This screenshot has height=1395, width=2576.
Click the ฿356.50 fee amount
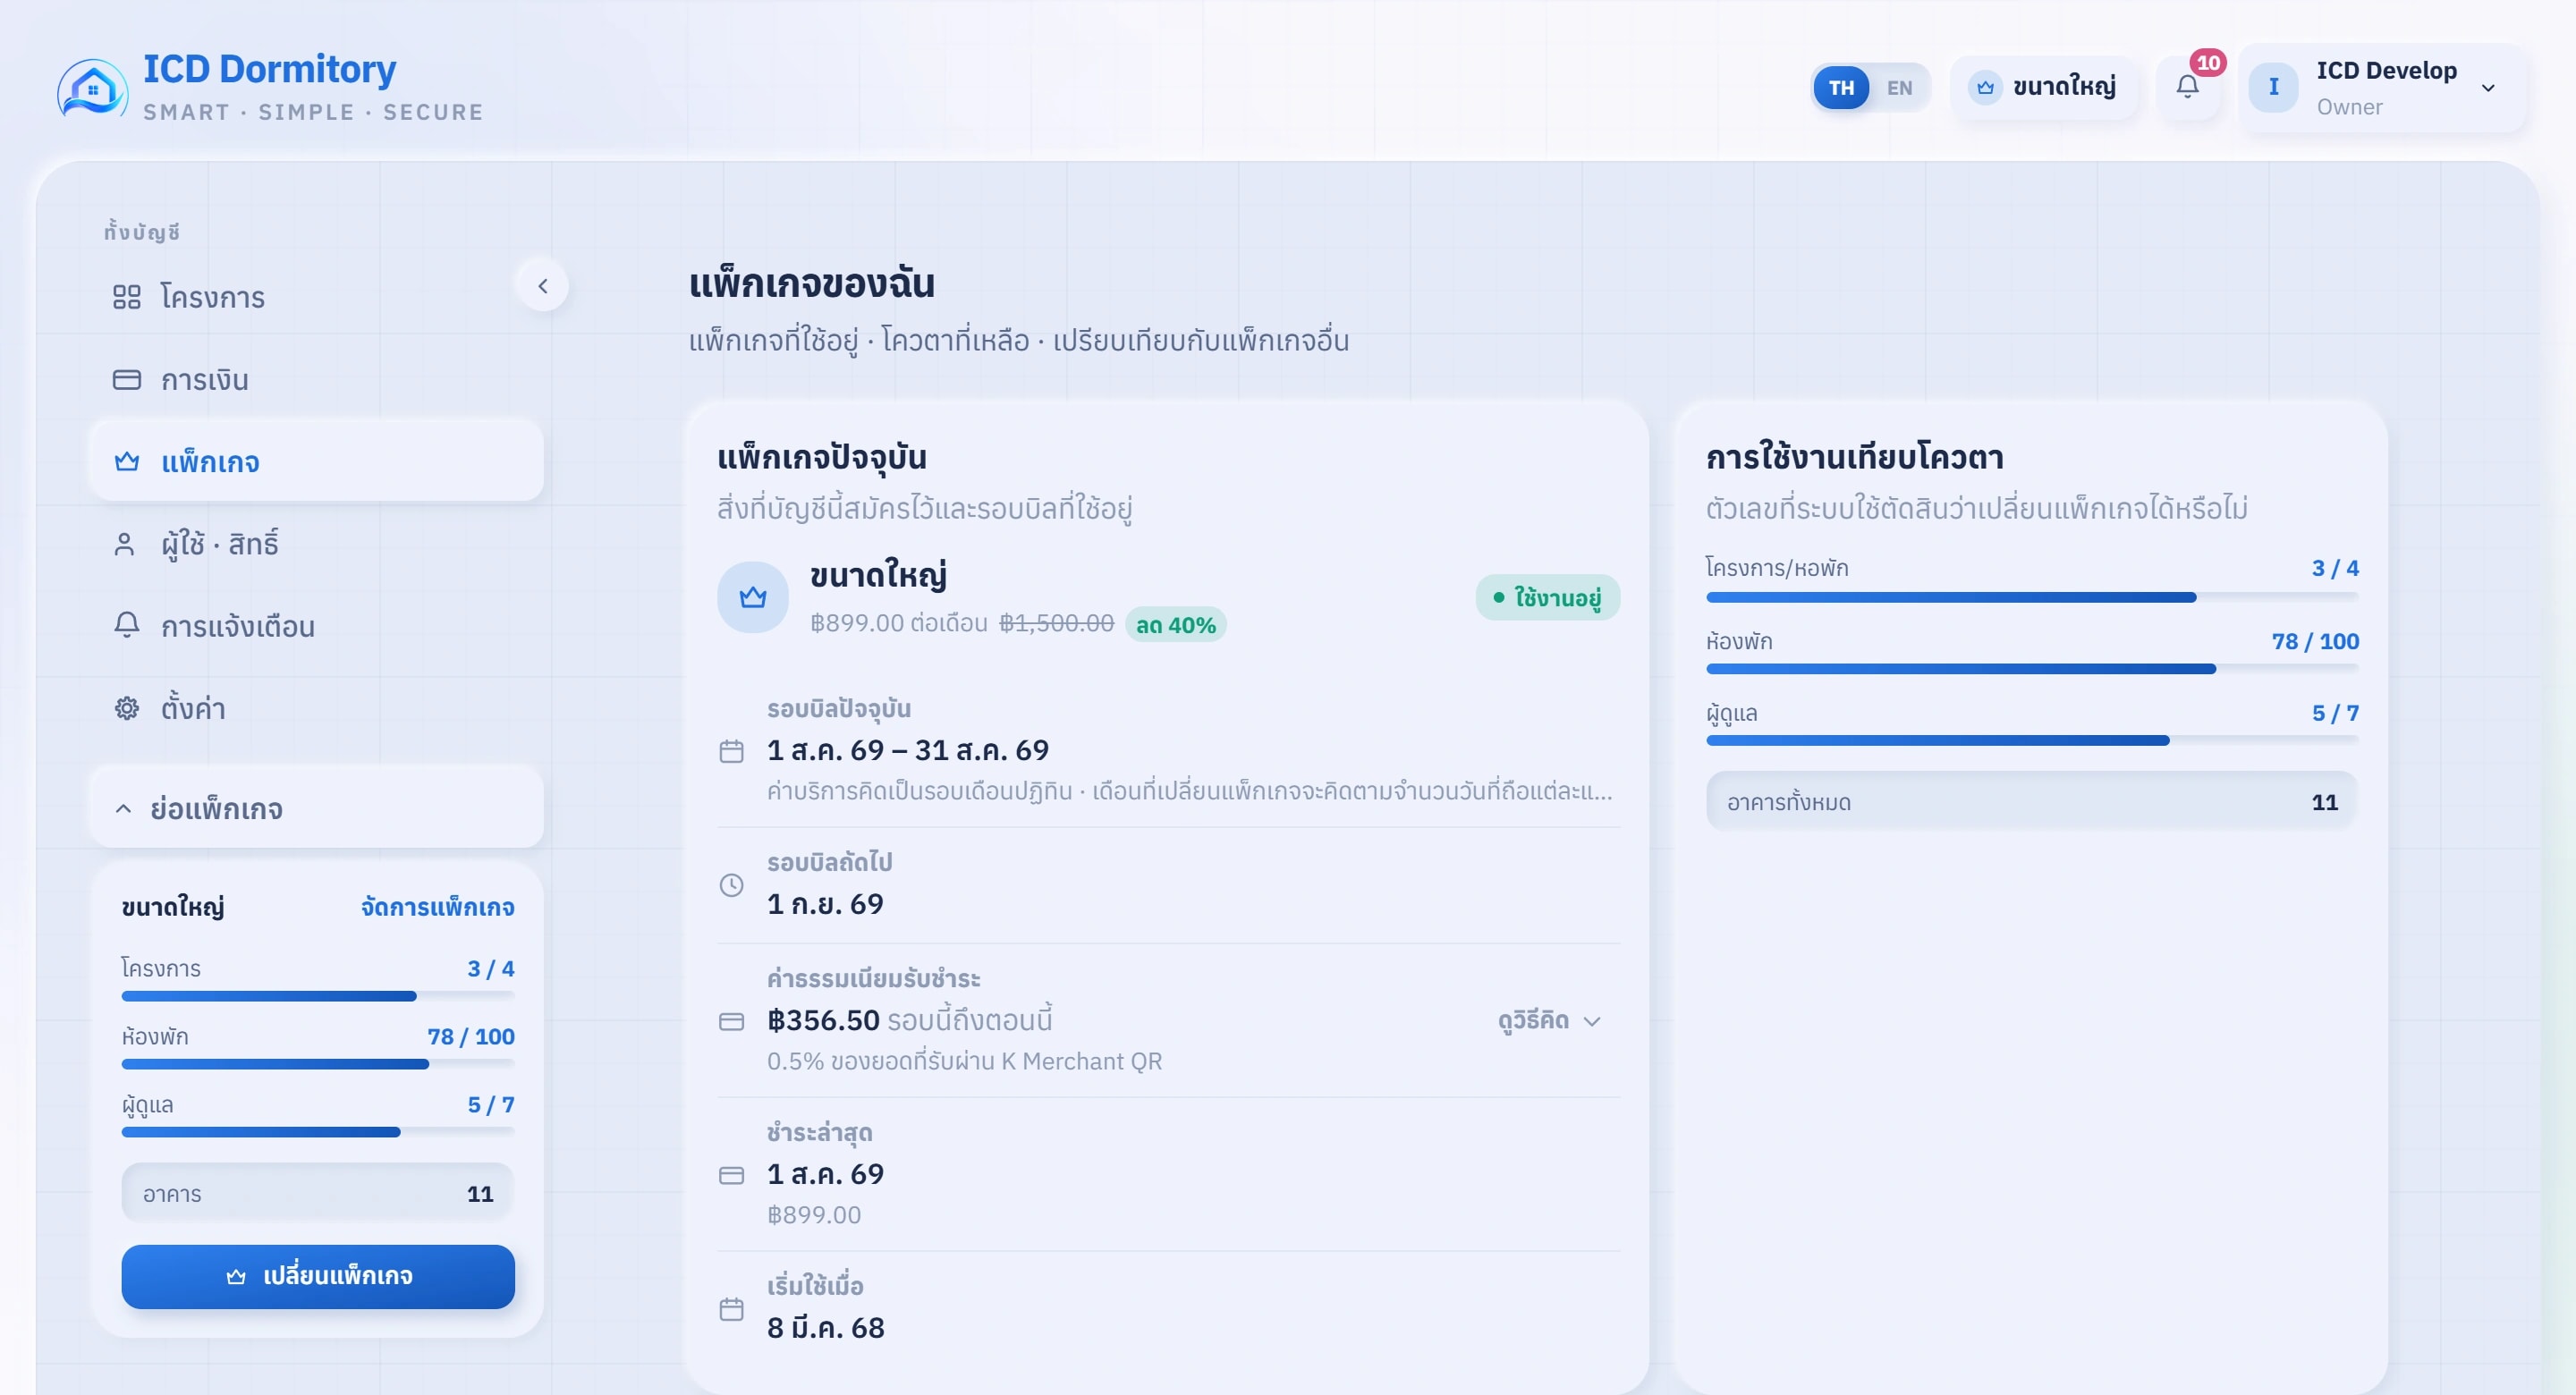(823, 1020)
